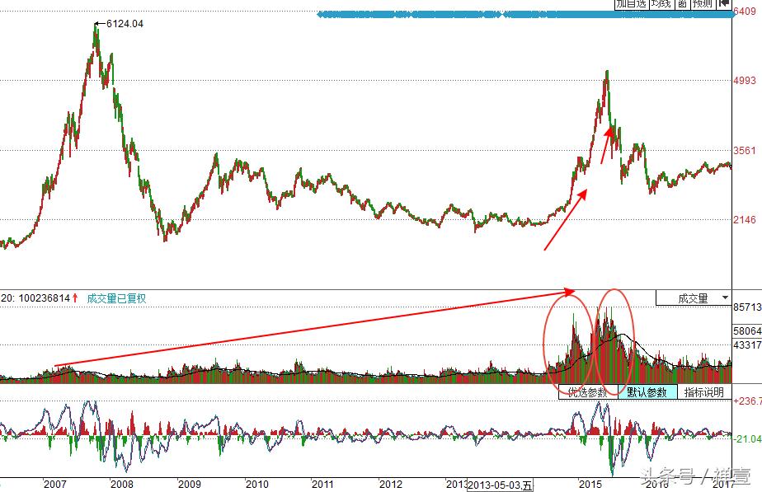Click the 2146 price axis label
Screen dimensions: 762x492
click(745, 220)
